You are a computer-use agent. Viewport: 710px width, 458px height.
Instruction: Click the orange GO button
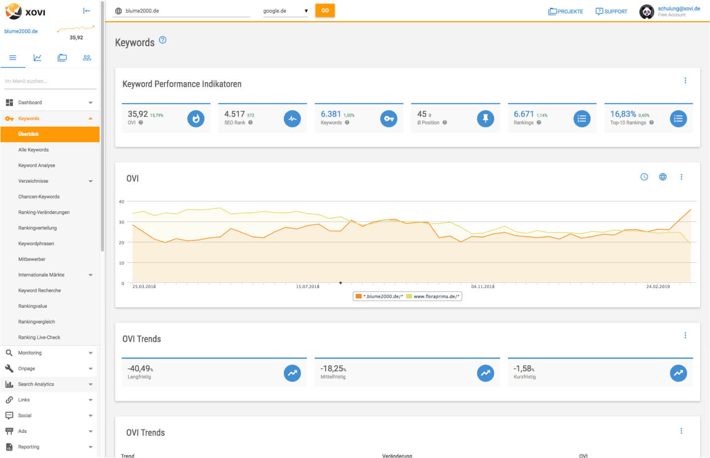(x=325, y=10)
